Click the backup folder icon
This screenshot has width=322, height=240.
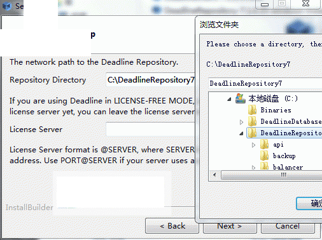264,156
